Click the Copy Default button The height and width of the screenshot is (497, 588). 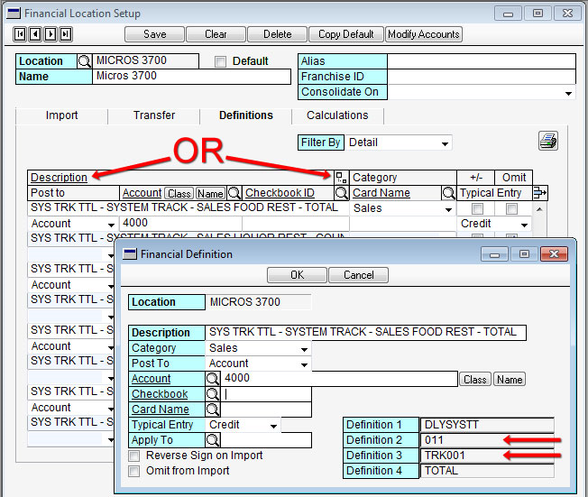346,34
